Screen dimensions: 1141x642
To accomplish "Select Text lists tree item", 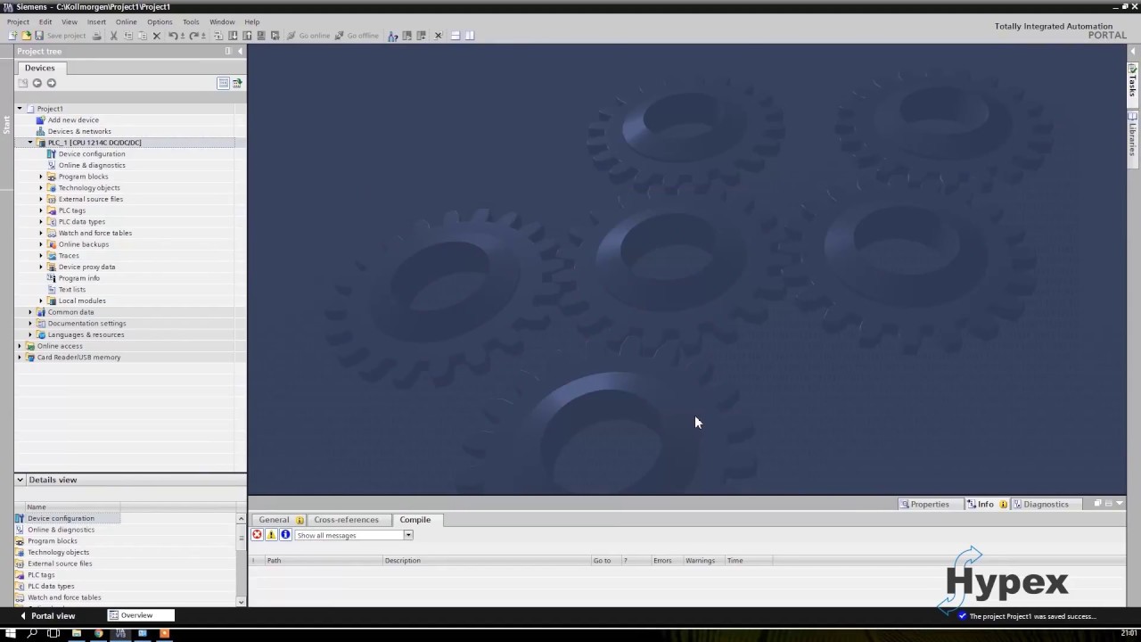I will pos(72,290).
